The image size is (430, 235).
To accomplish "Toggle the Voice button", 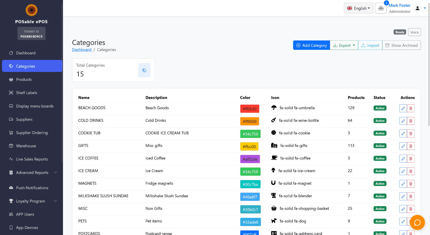I will 414,32.
